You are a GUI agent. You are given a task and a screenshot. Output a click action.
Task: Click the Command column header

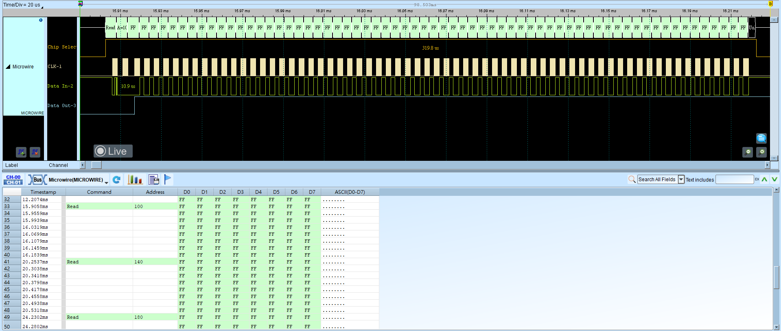pos(99,192)
